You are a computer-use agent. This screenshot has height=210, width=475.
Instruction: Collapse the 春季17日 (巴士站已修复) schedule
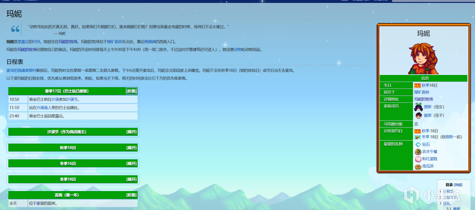pos(131,91)
